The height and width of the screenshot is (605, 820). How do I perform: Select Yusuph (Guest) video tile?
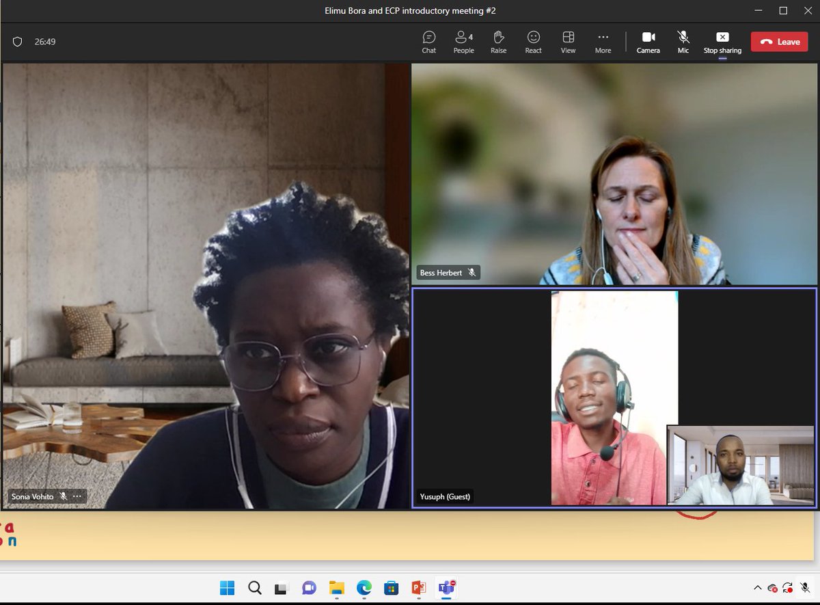[614, 398]
